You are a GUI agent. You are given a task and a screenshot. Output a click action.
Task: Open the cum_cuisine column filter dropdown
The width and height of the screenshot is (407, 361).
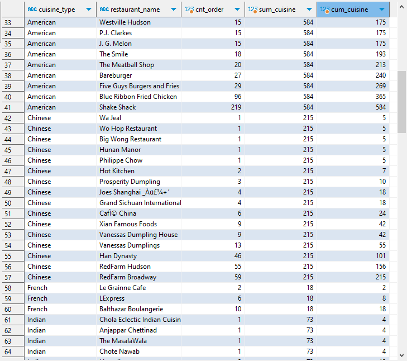(x=381, y=9)
